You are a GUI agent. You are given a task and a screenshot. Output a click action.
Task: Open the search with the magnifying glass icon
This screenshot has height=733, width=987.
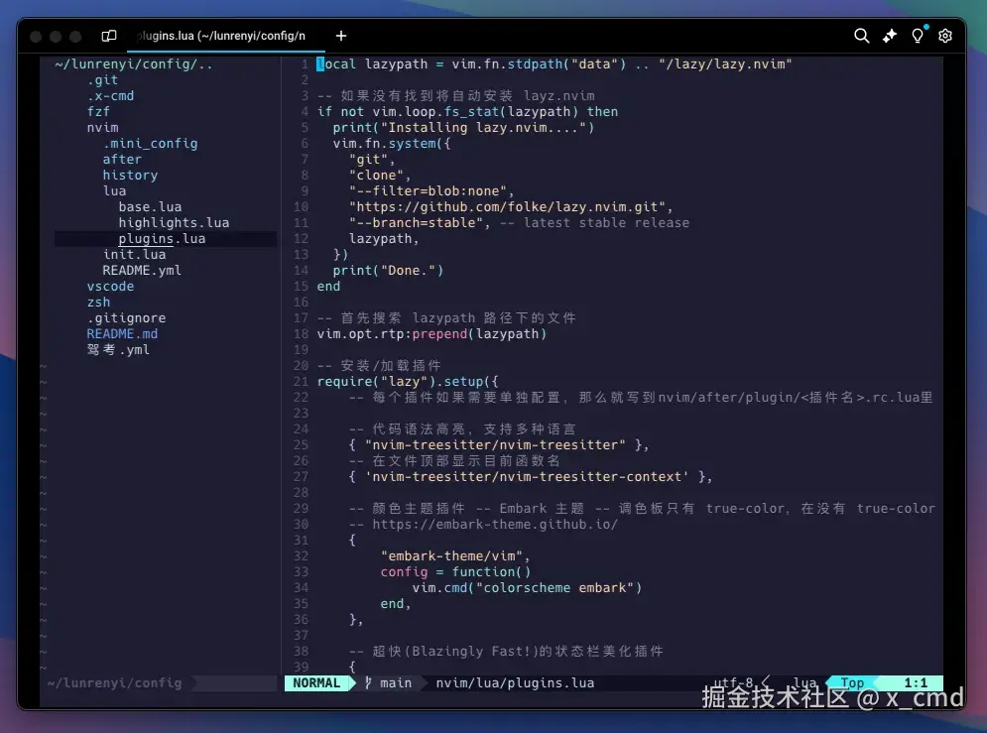(861, 35)
